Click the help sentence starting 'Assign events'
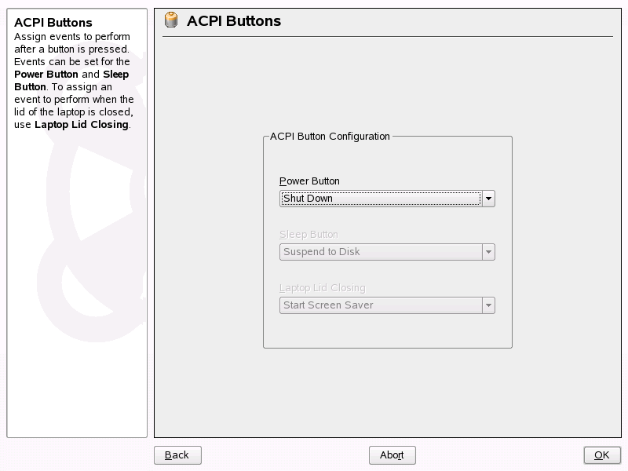This screenshot has width=628, height=471. (71, 37)
